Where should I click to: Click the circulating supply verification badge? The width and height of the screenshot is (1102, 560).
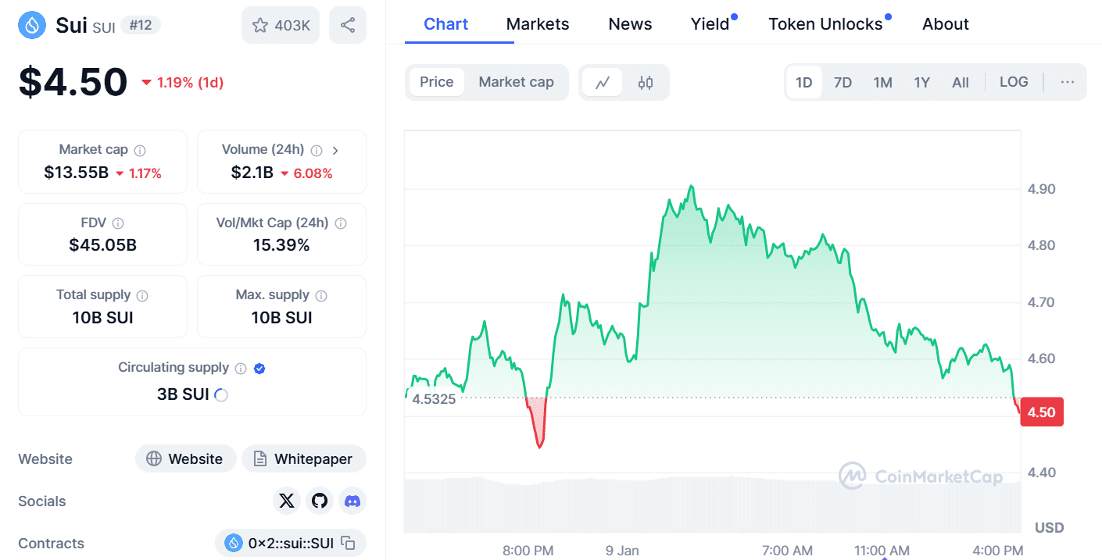click(259, 367)
